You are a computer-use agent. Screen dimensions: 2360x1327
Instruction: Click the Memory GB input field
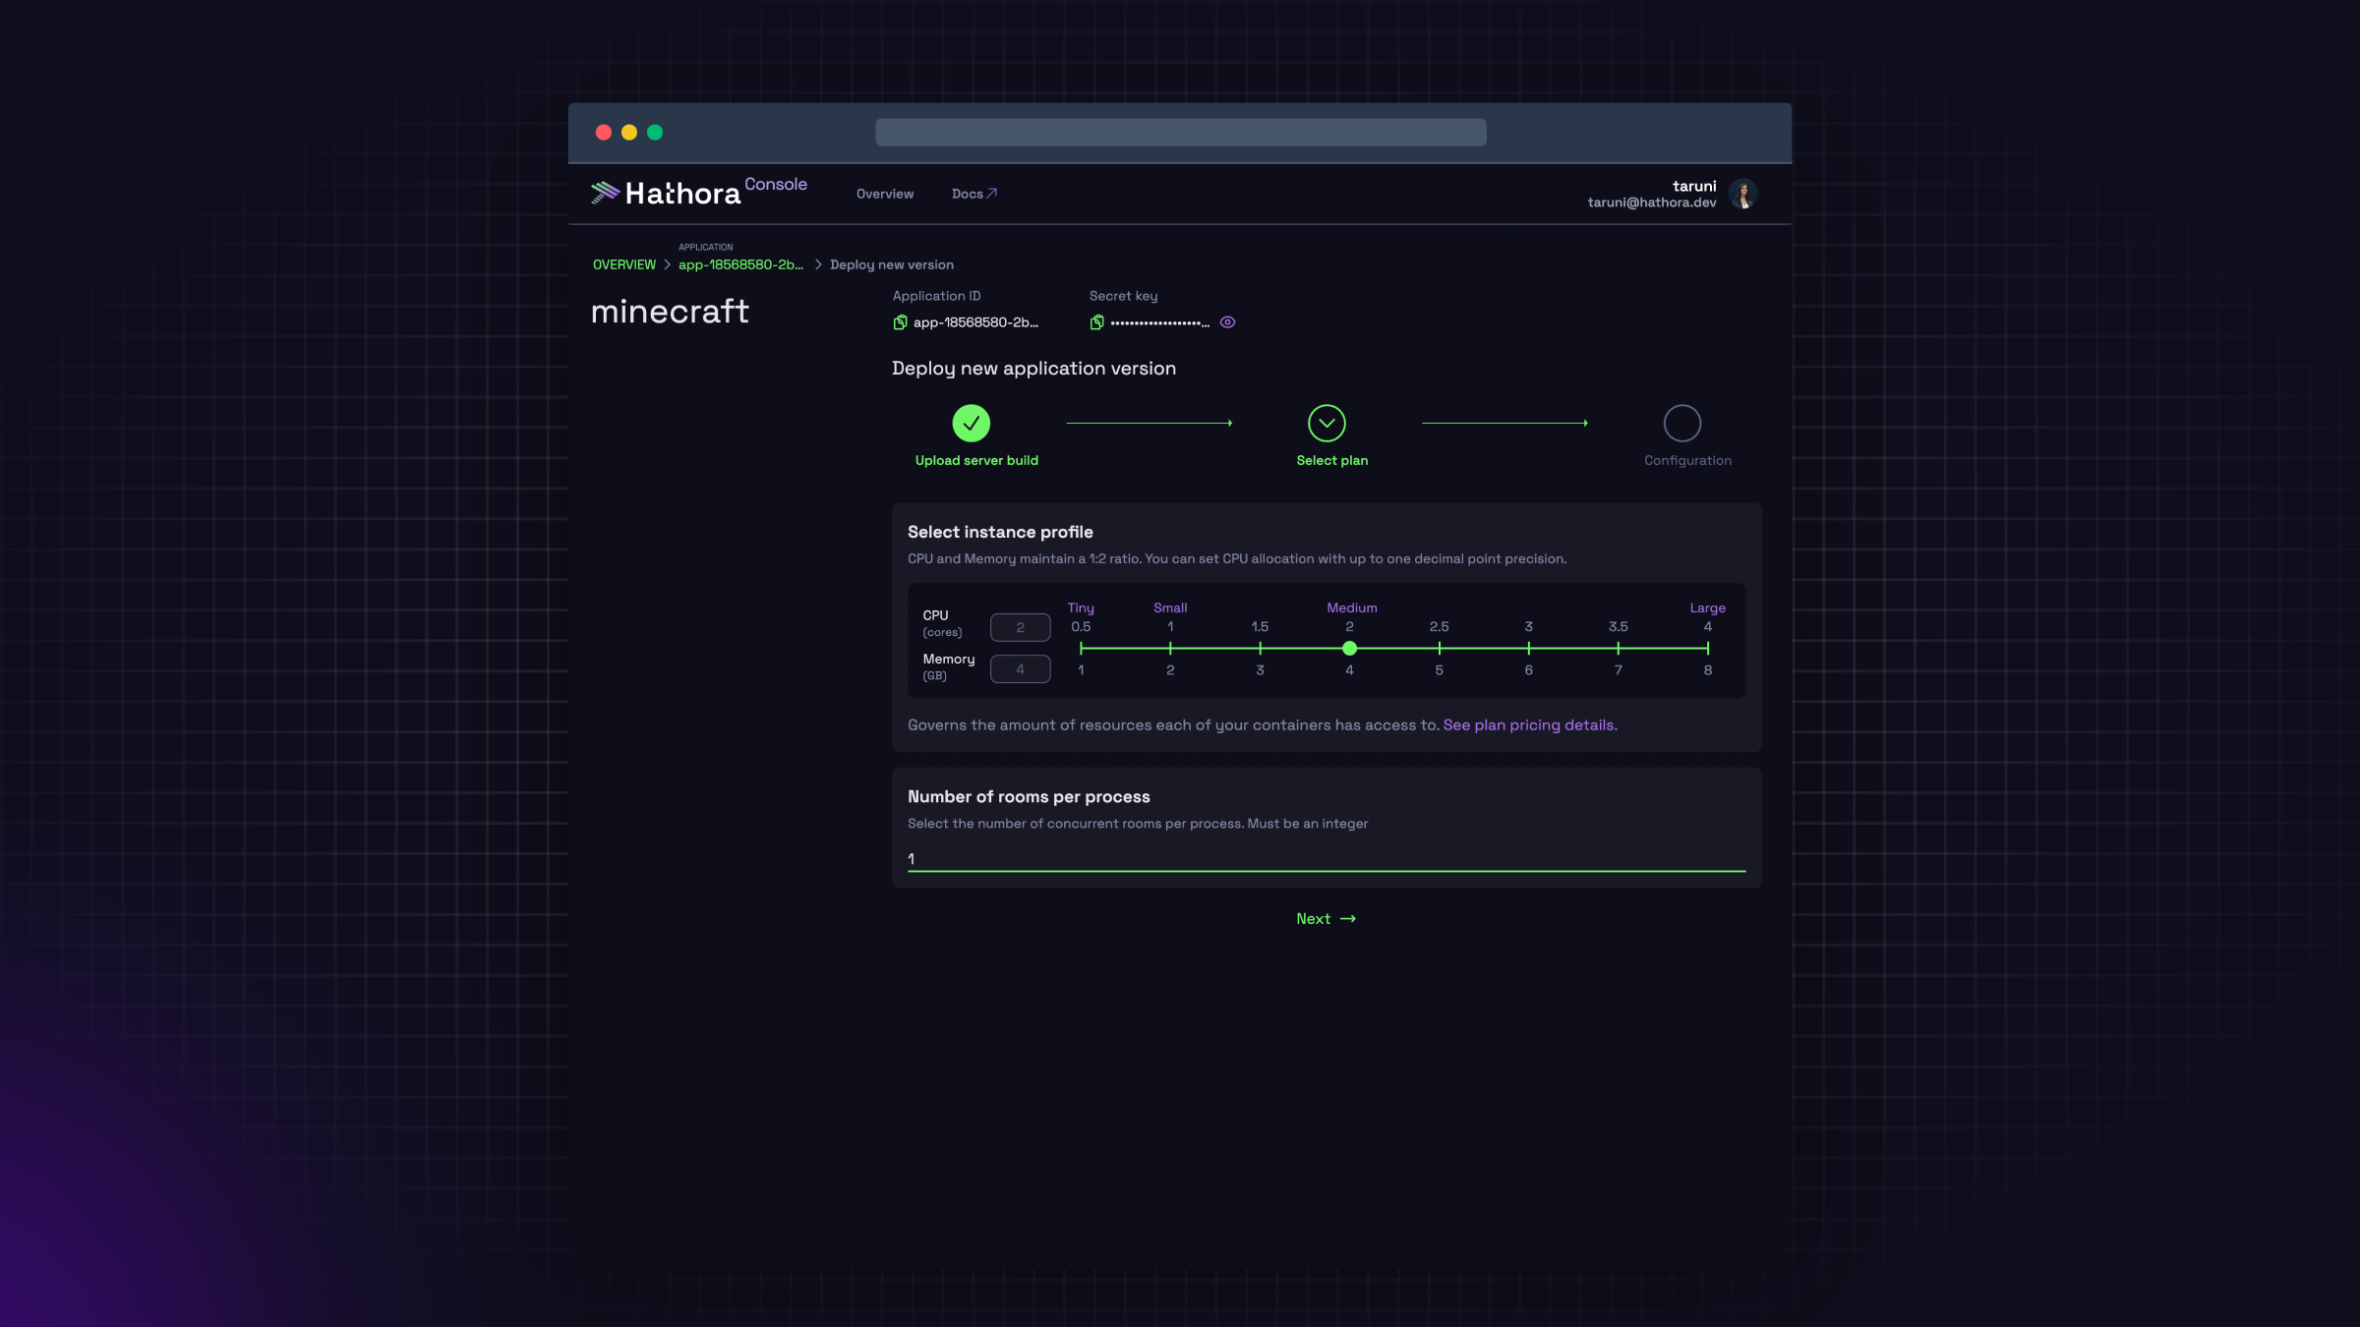1020,669
